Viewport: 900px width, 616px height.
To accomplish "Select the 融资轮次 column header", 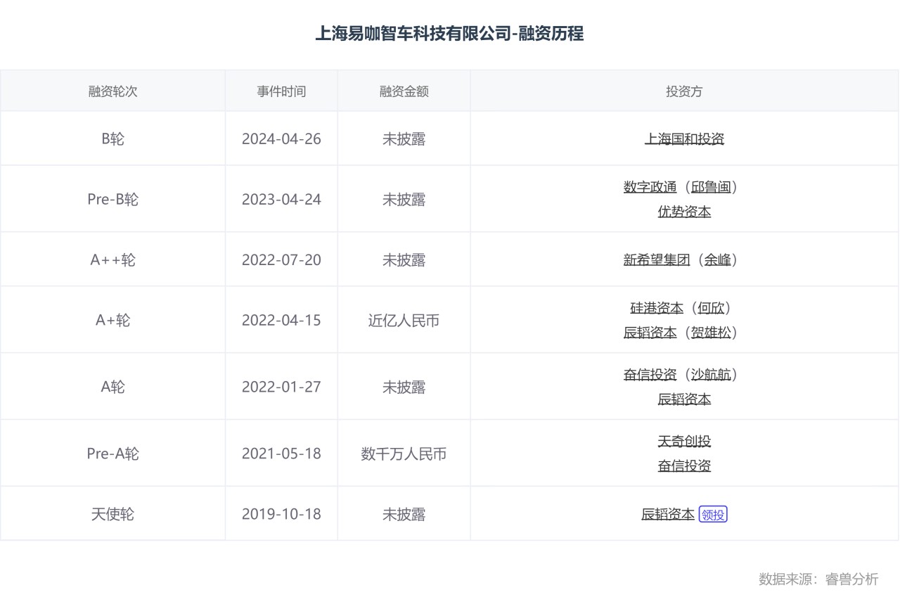I will pos(112,91).
